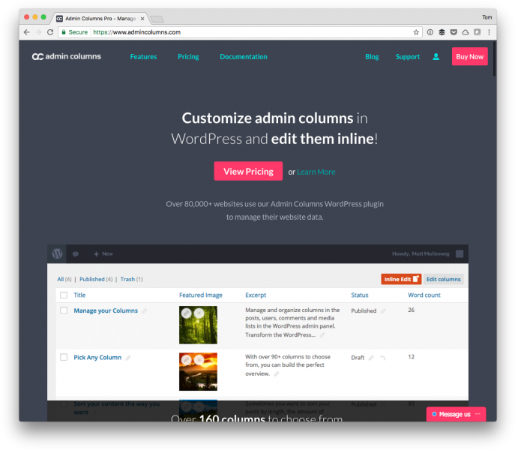
Task: Click pencil beside Manage your Columns title
Action: [144, 311]
